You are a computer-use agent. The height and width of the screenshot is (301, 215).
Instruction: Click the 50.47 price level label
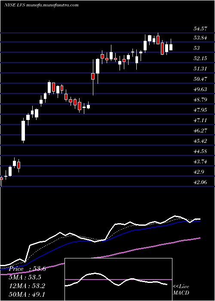200,79
